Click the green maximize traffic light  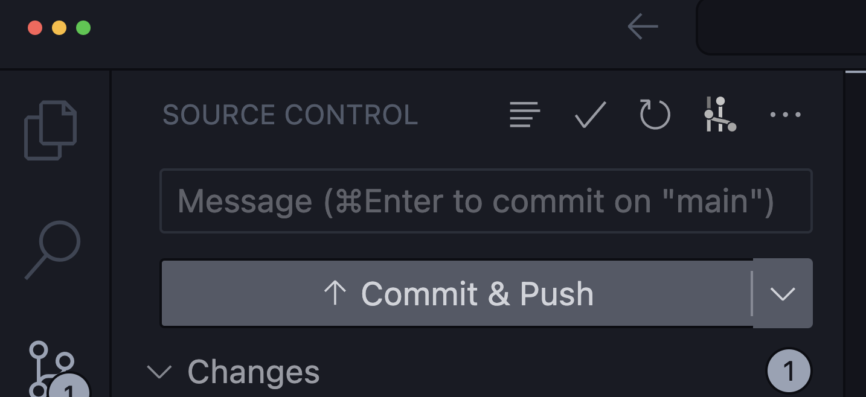click(83, 27)
